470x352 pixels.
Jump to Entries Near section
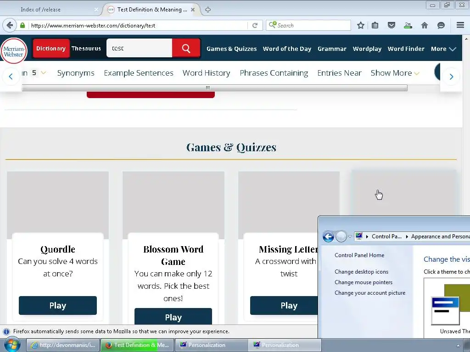coord(340,73)
